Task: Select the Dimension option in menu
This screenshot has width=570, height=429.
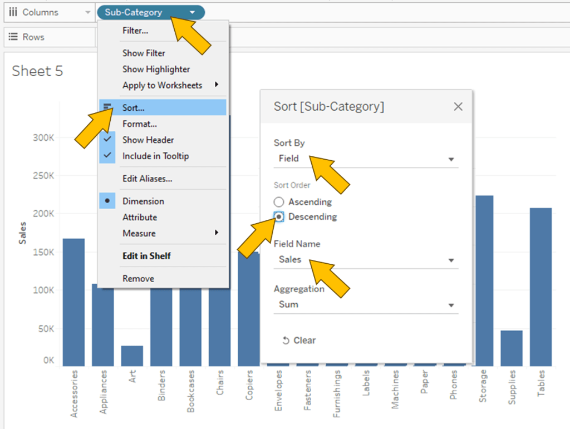Action: [143, 201]
